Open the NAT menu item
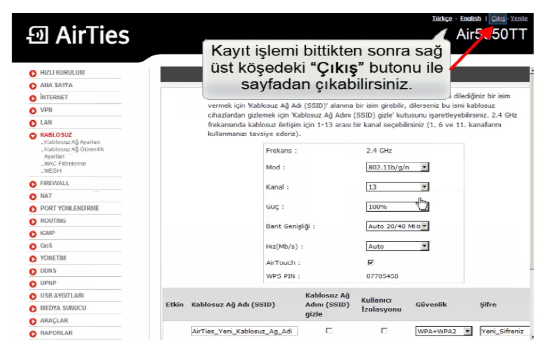 pos(46,196)
